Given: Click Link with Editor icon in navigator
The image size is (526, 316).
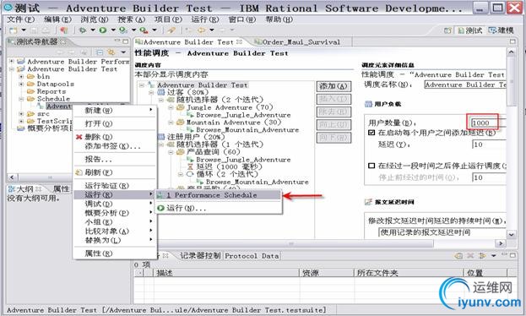Looking at the screenshot, I should 111,52.
